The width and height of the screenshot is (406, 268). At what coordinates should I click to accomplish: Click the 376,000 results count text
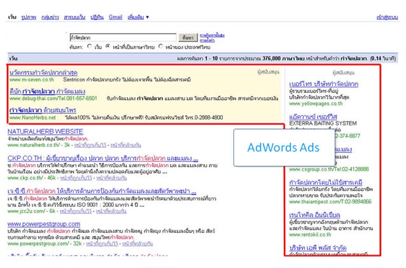coord(271,59)
